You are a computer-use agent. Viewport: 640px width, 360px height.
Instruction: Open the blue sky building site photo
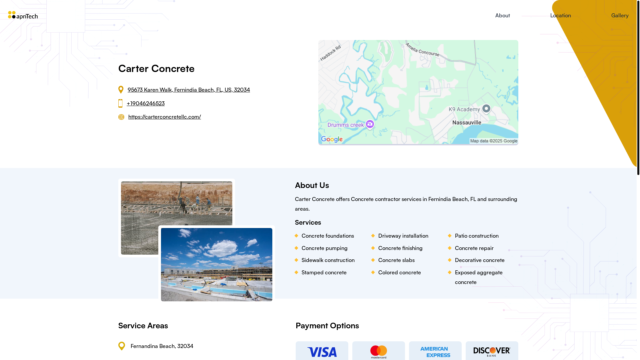point(217,265)
